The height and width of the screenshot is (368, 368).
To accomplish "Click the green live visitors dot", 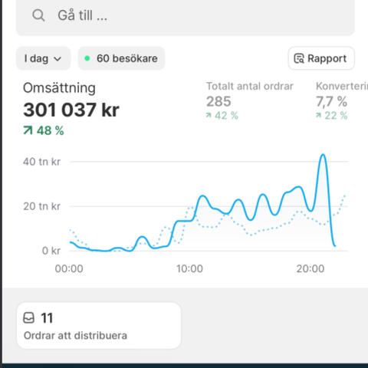I will click(x=87, y=58).
